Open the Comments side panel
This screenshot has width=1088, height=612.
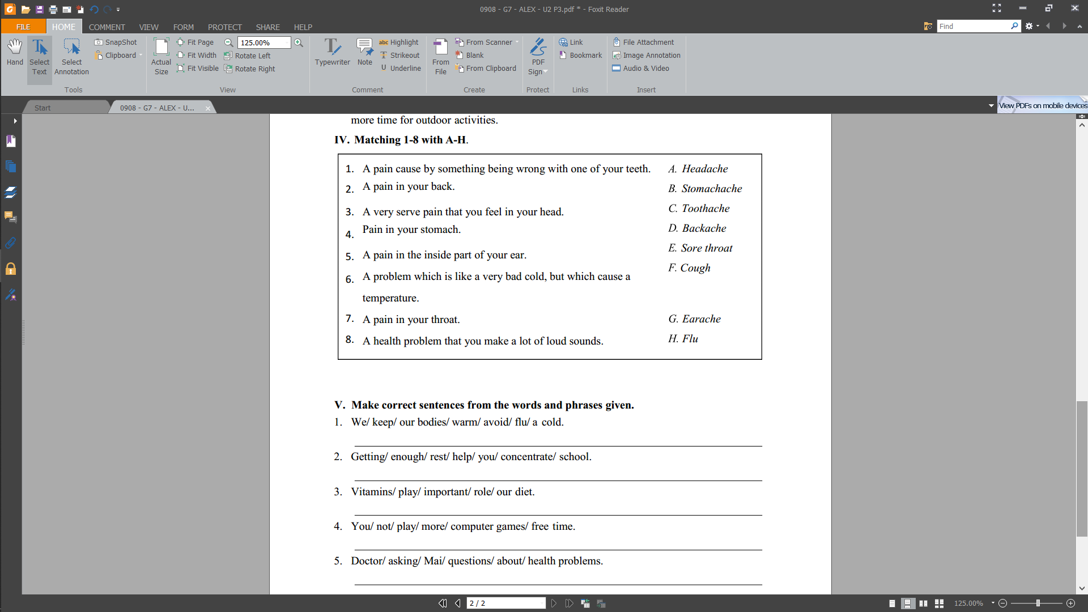11,218
